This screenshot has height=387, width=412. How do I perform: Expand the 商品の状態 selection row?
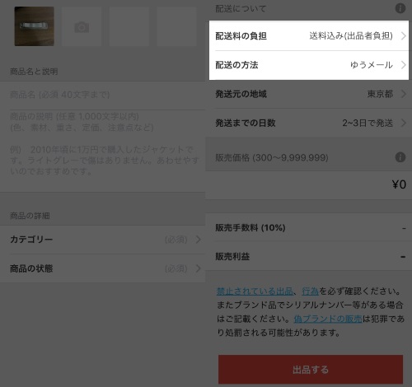(x=103, y=268)
